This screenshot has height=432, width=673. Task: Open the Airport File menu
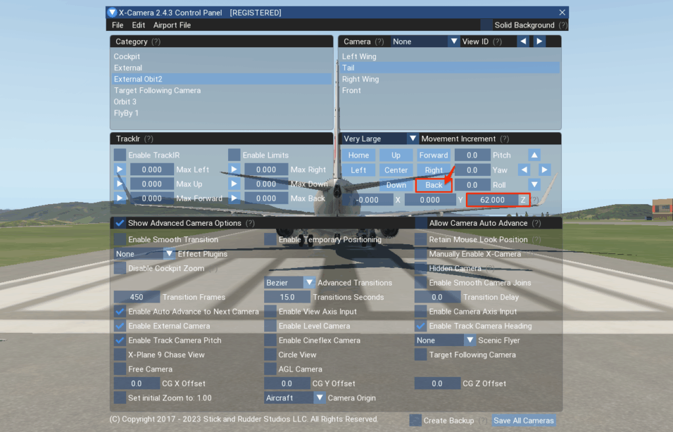172,25
